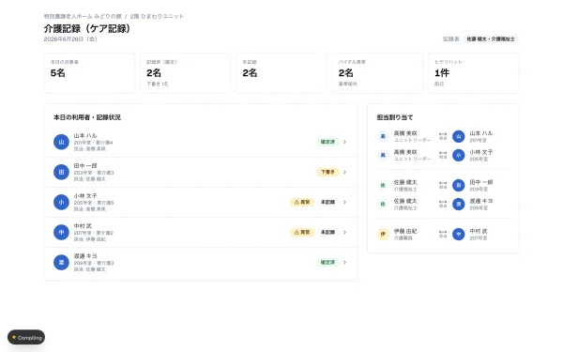This screenshot has height=352, width=563.
Task: Click arrow icon linking 伊藤 and 中村 武
Action: pyautogui.click(x=443, y=232)
